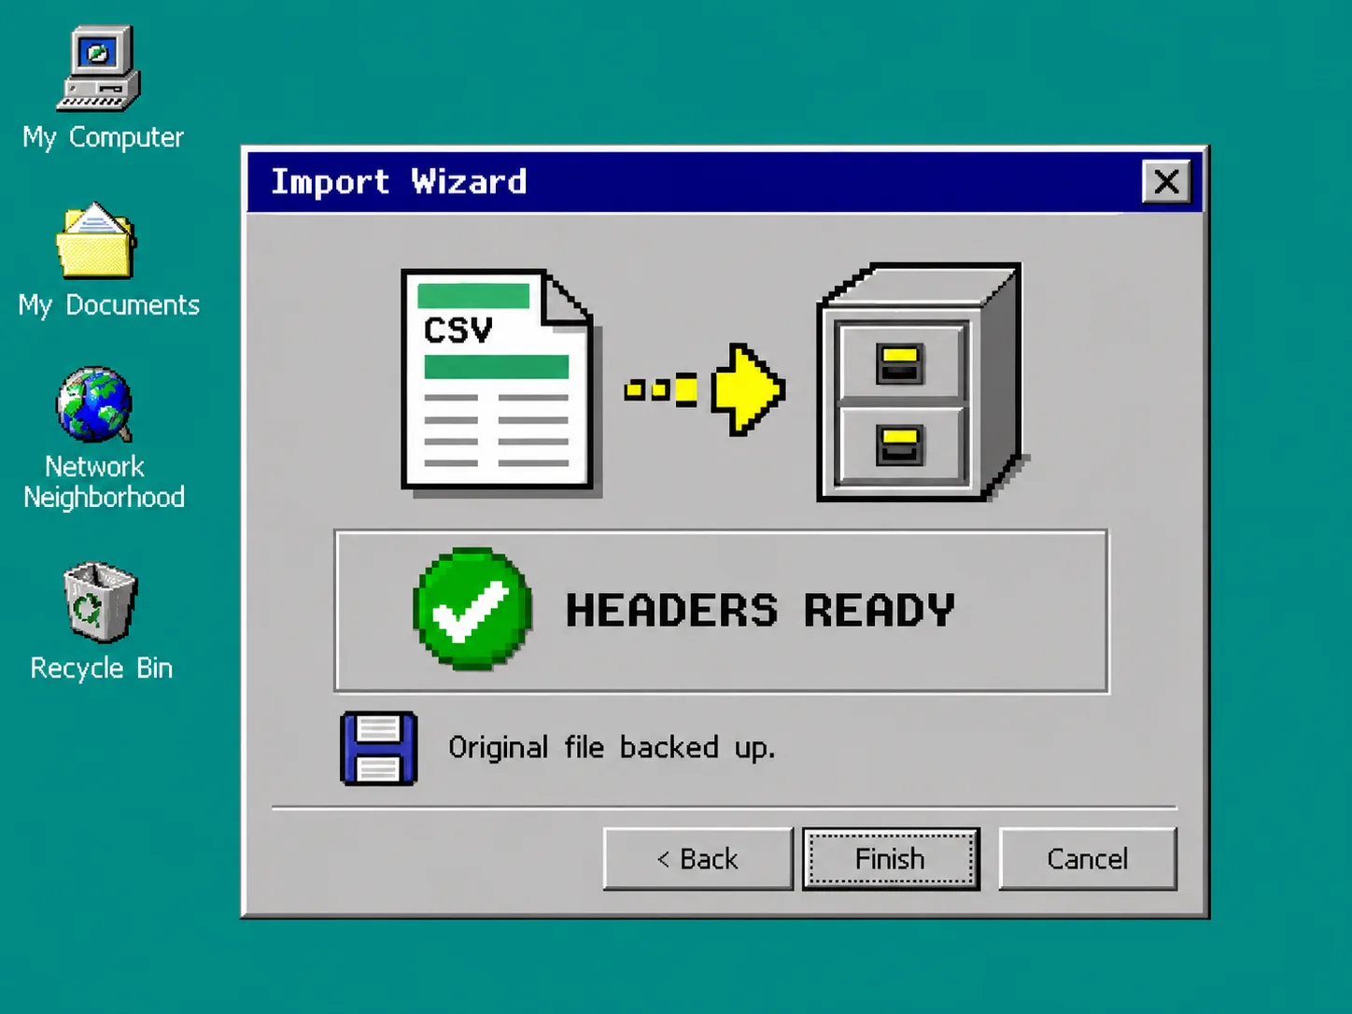The width and height of the screenshot is (1352, 1014).
Task: Click the Finish button
Action: pyautogui.click(x=891, y=859)
